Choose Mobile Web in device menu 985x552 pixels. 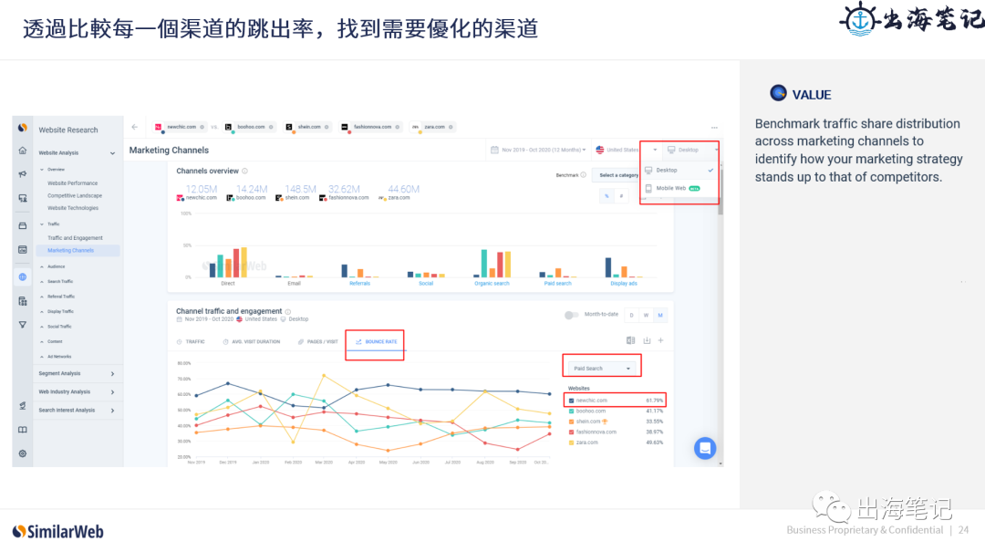(679, 189)
